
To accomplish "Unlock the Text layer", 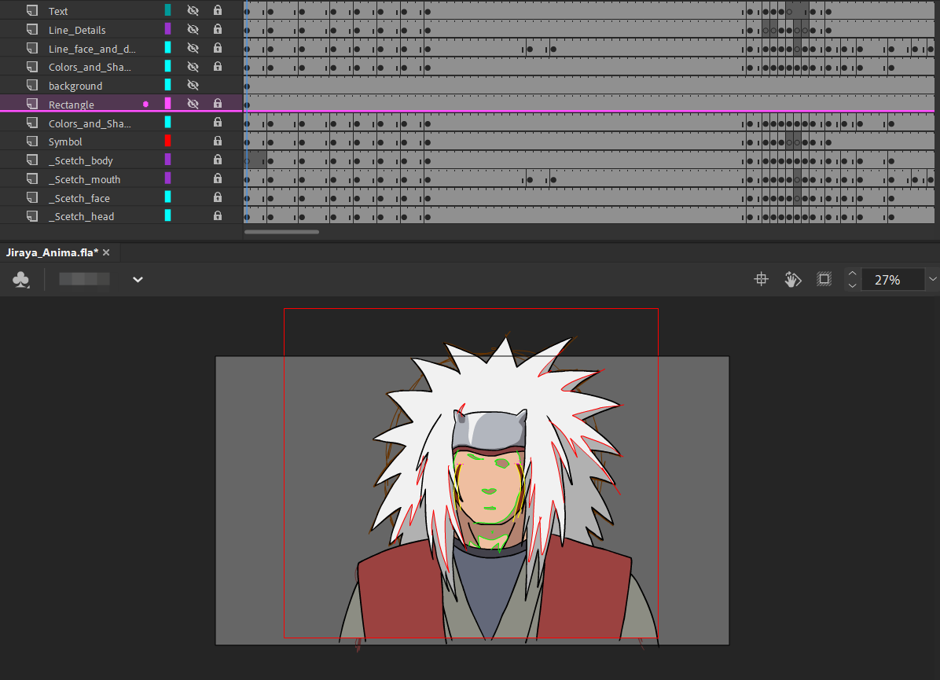I will pyautogui.click(x=218, y=10).
